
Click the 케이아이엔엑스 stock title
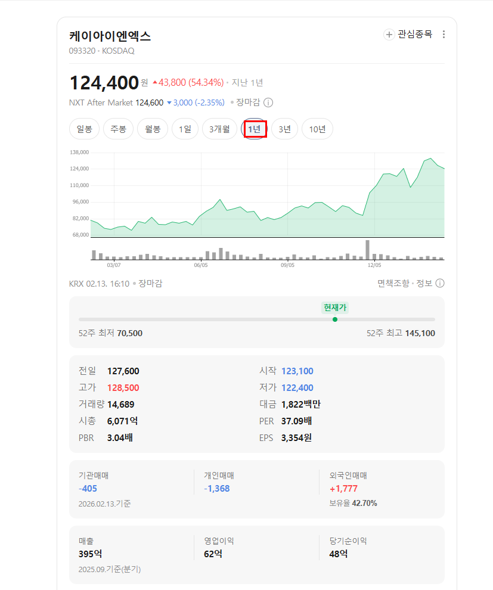pyautogui.click(x=110, y=36)
